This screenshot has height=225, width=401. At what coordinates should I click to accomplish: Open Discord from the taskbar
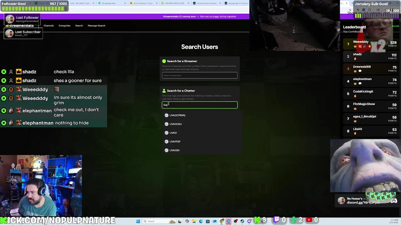coord(249,221)
